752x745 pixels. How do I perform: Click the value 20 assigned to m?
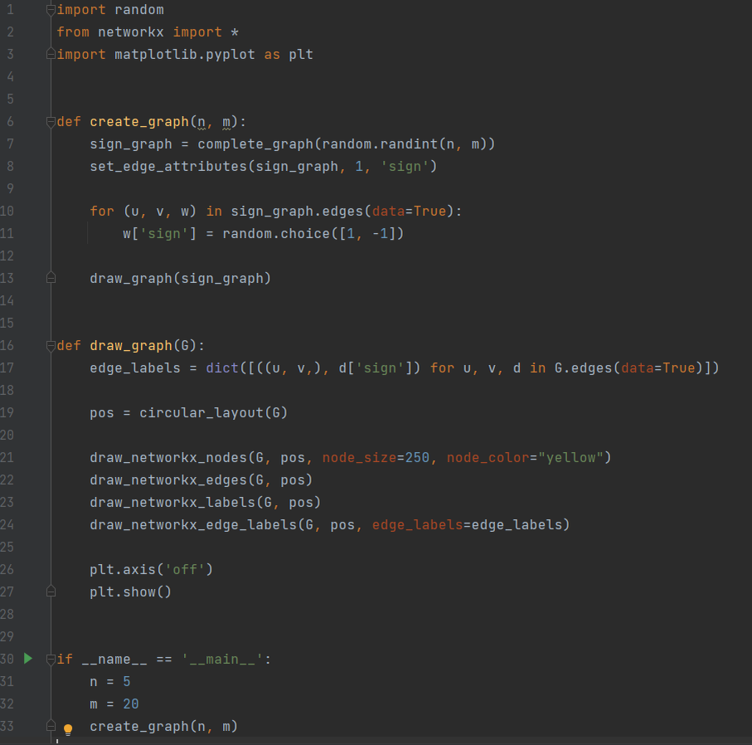[x=130, y=704]
